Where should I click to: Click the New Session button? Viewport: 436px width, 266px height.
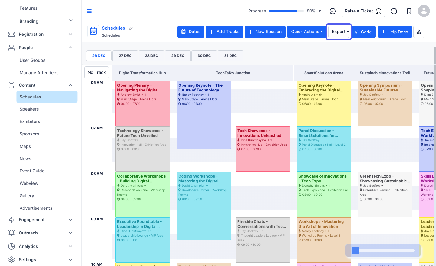[x=265, y=32]
